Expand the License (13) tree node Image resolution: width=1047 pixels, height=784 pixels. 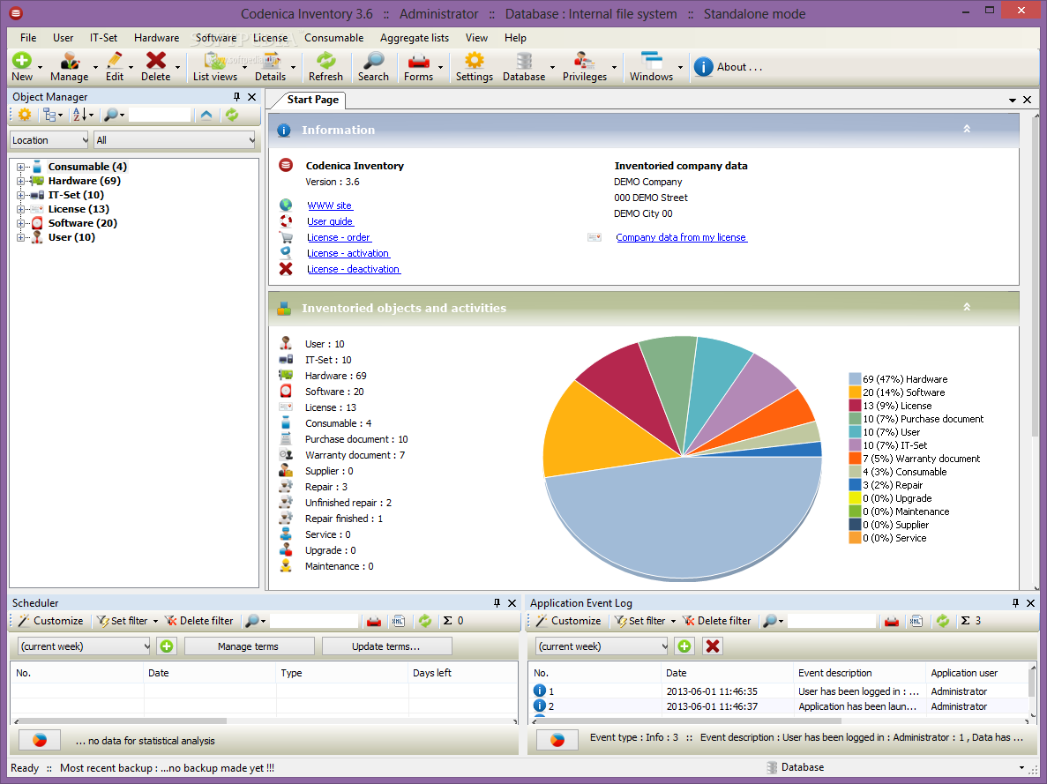(20, 209)
